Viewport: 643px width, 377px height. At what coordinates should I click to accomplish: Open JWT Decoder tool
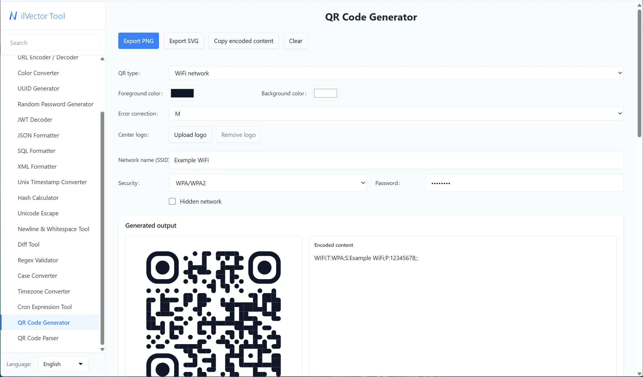[35, 119]
